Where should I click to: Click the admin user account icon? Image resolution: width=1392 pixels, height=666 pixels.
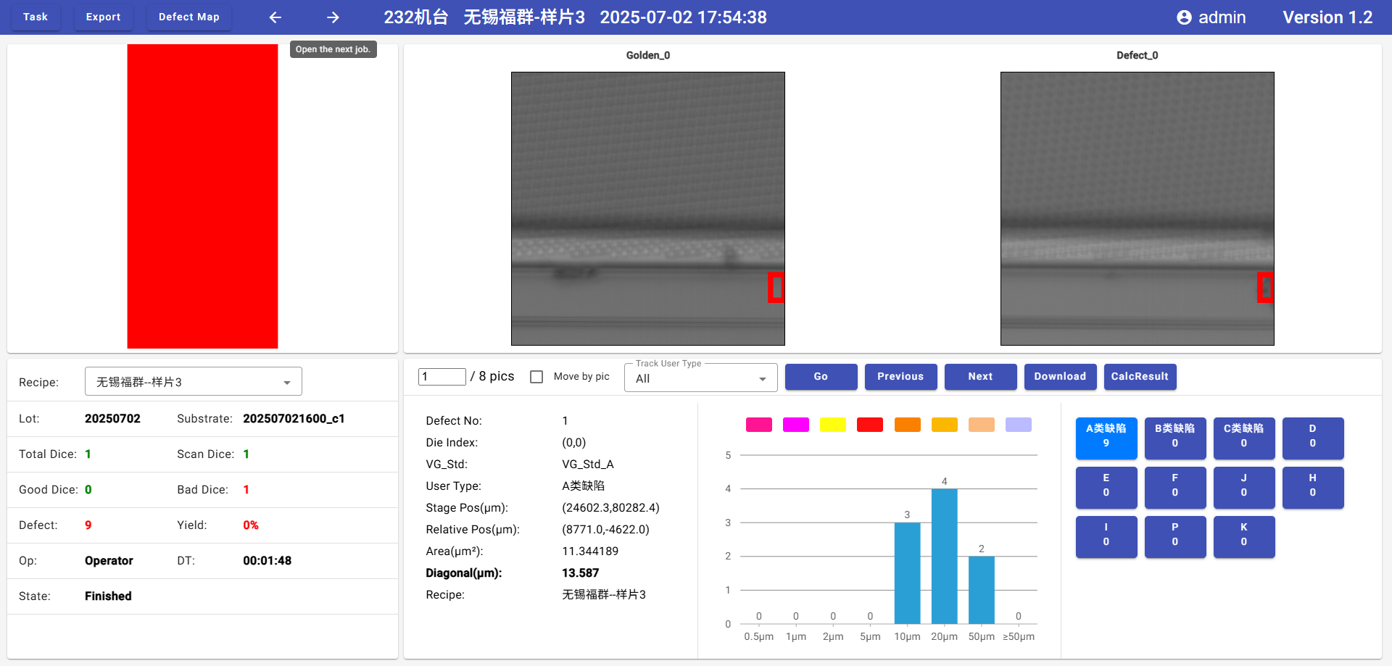tap(1184, 17)
